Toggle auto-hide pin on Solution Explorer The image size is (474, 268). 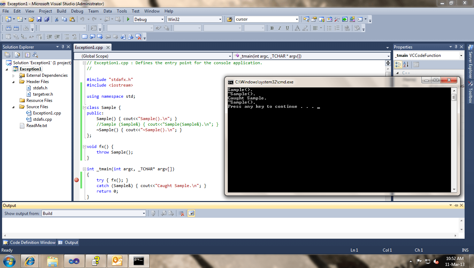(x=63, y=47)
